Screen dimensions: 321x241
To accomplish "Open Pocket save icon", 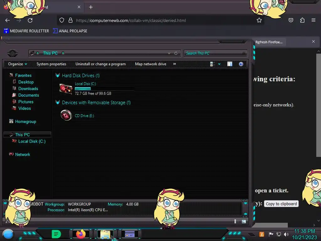I will point(291,20).
